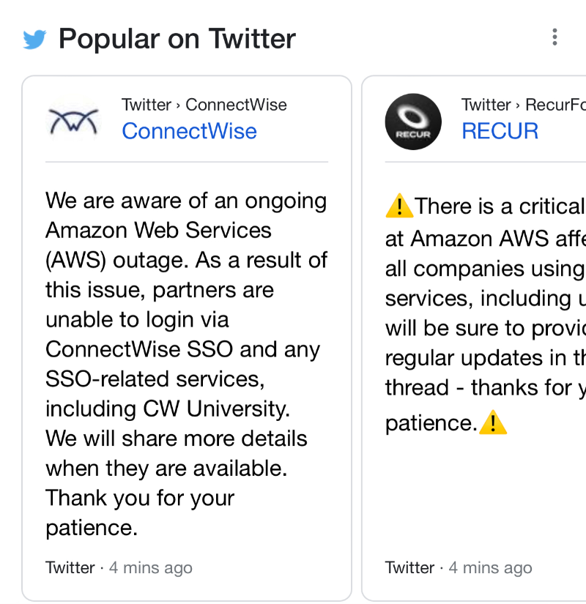586x604 pixels.
Task: Click the "Twitter › ConnectWise" breadcrumb
Action: (204, 105)
